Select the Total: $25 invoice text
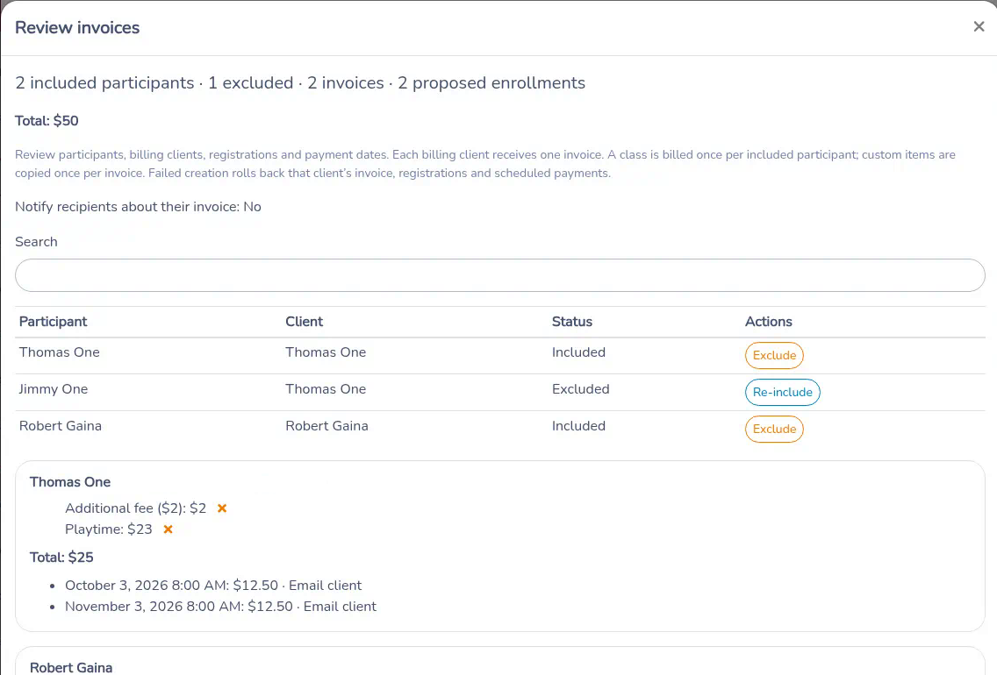The image size is (997, 675). coord(61,558)
